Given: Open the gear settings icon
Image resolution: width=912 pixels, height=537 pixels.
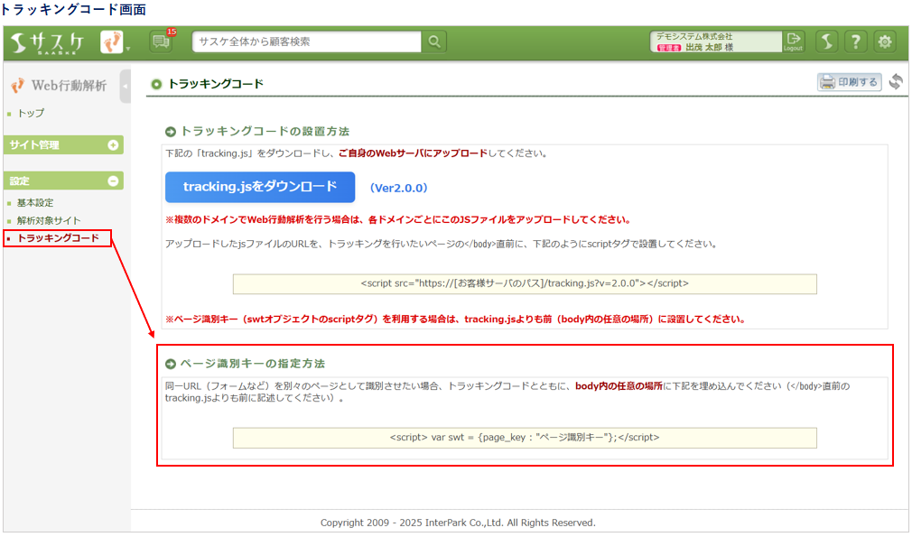Looking at the screenshot, I should click(885, 42).
